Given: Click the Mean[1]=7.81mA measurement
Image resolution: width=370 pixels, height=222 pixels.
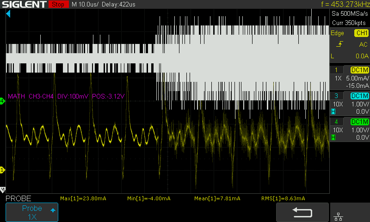Looking at the screenshot, I should coord(217,198).
